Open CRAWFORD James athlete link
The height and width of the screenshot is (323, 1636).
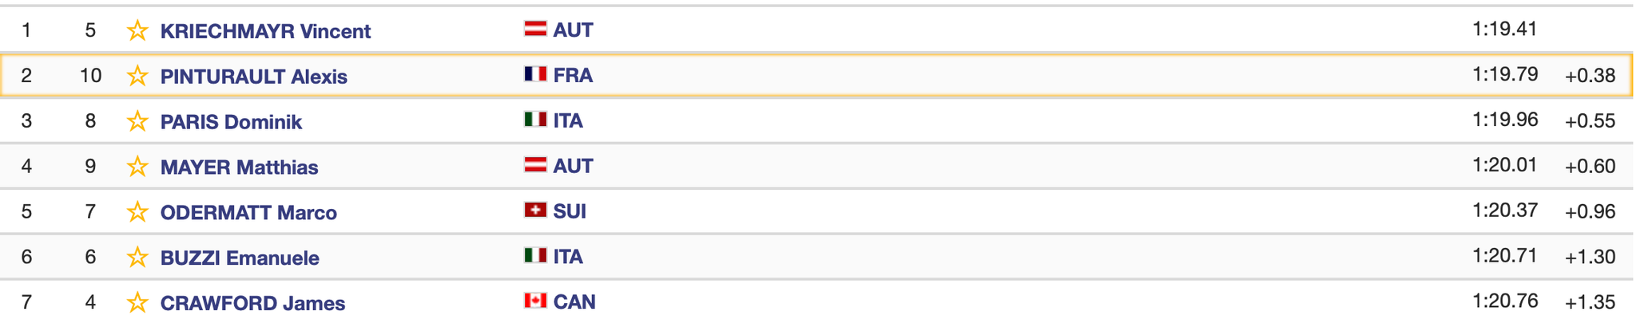pyautogui.click(x=252, y=304)
